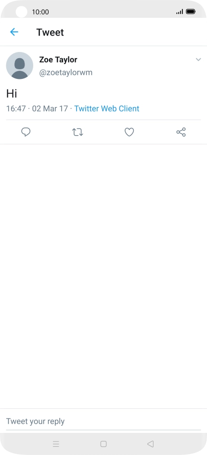Tap the Android back triangle button
Viewport: 207px width, 455px height.
coord(150,443)
